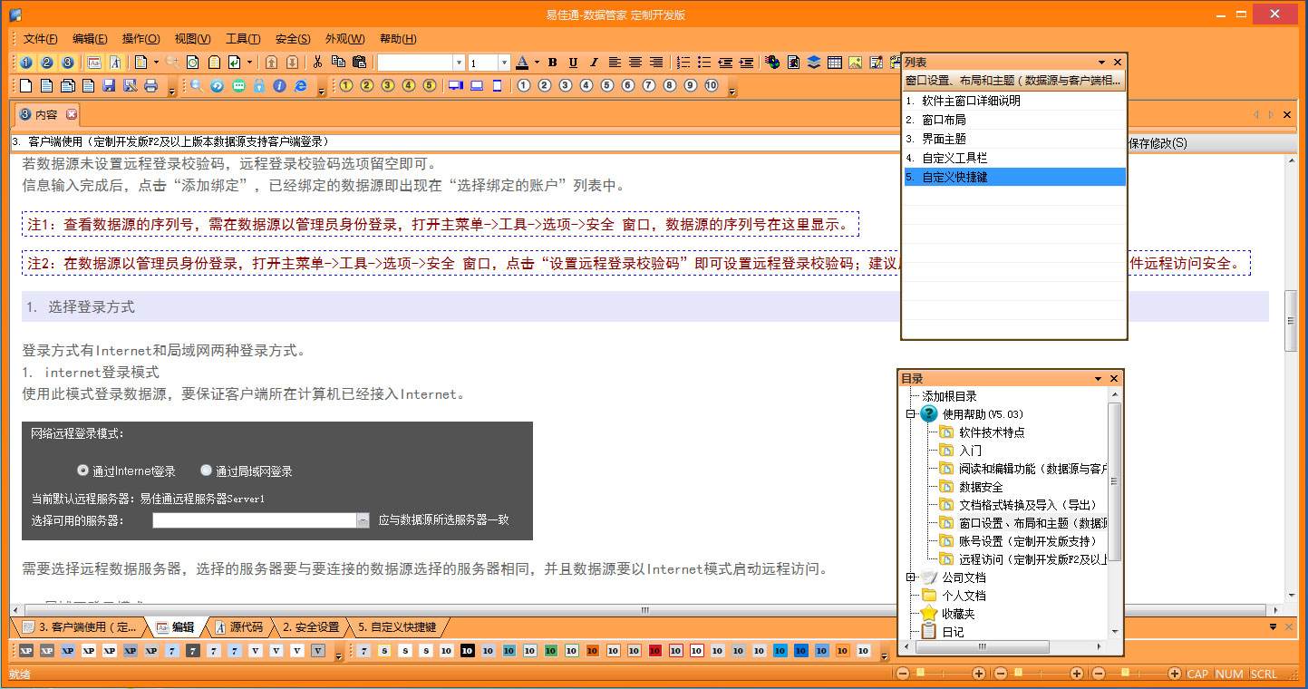This screenshot has width=1308, height=689.
Task: Click the scissors Cut icon
Action: (x=317, y=63)
